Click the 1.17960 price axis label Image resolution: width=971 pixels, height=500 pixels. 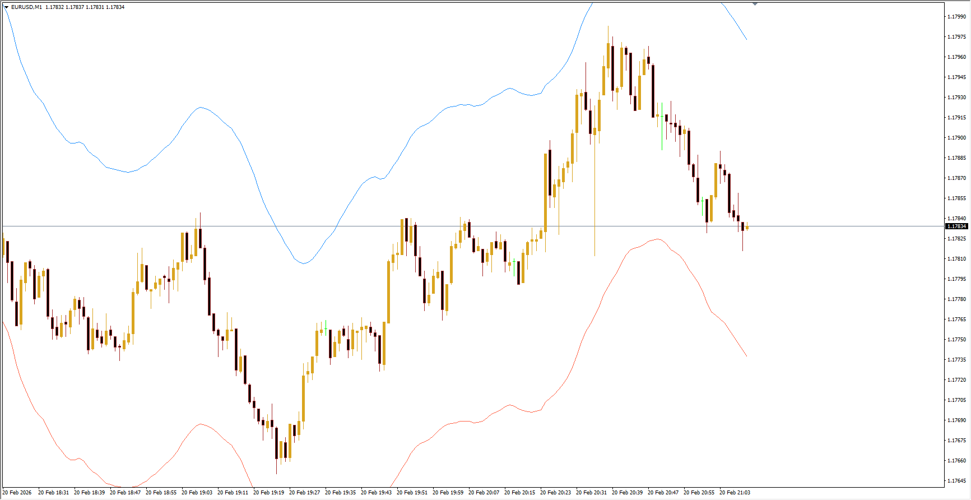956,57
